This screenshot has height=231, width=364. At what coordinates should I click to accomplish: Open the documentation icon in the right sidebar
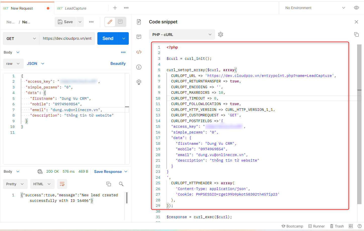click(x=139, y=22)
